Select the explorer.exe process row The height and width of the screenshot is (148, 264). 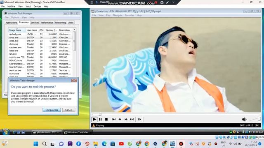40,47
